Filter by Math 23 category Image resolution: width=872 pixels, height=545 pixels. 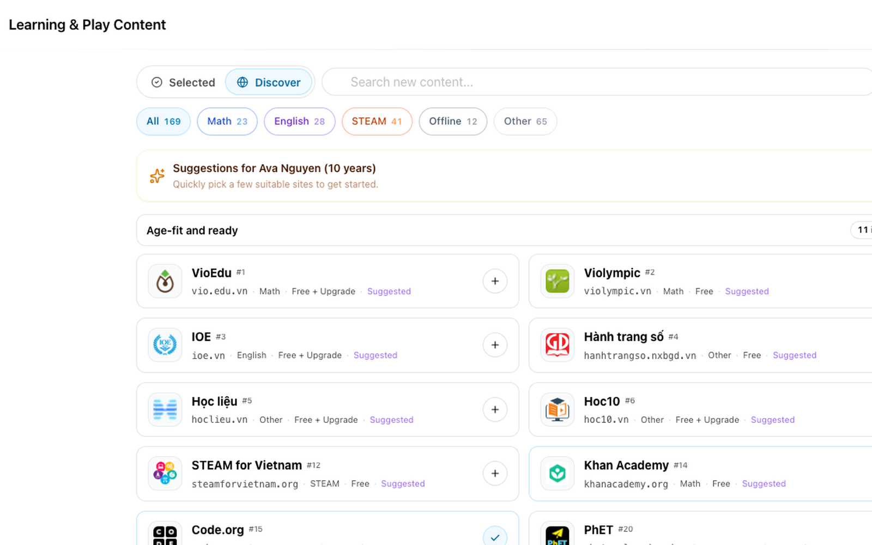point(227,122)
